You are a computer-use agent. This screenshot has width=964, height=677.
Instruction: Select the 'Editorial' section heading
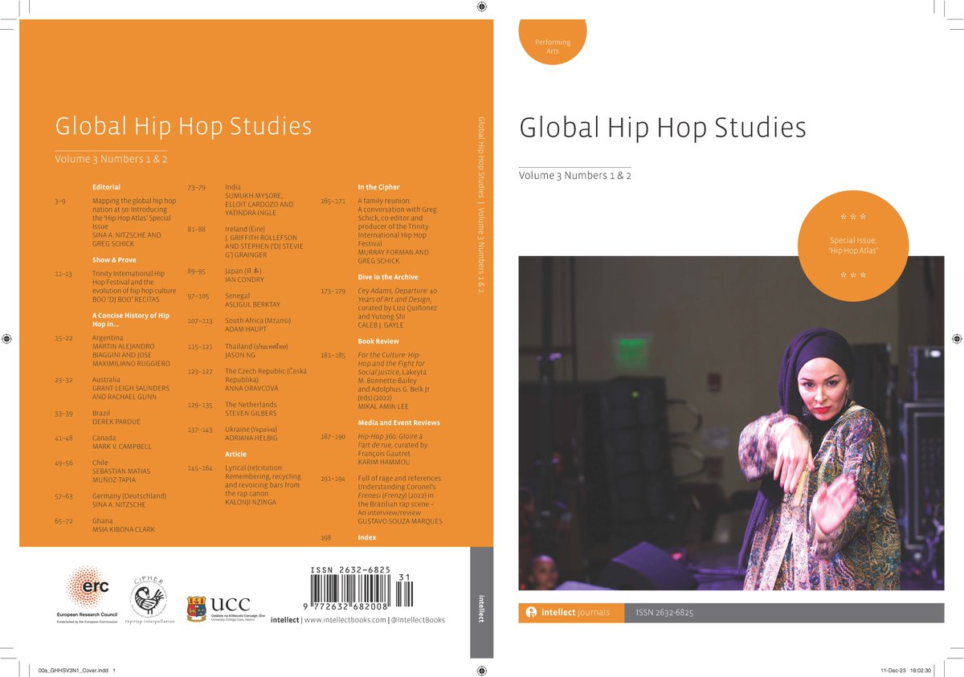[108, 186]
